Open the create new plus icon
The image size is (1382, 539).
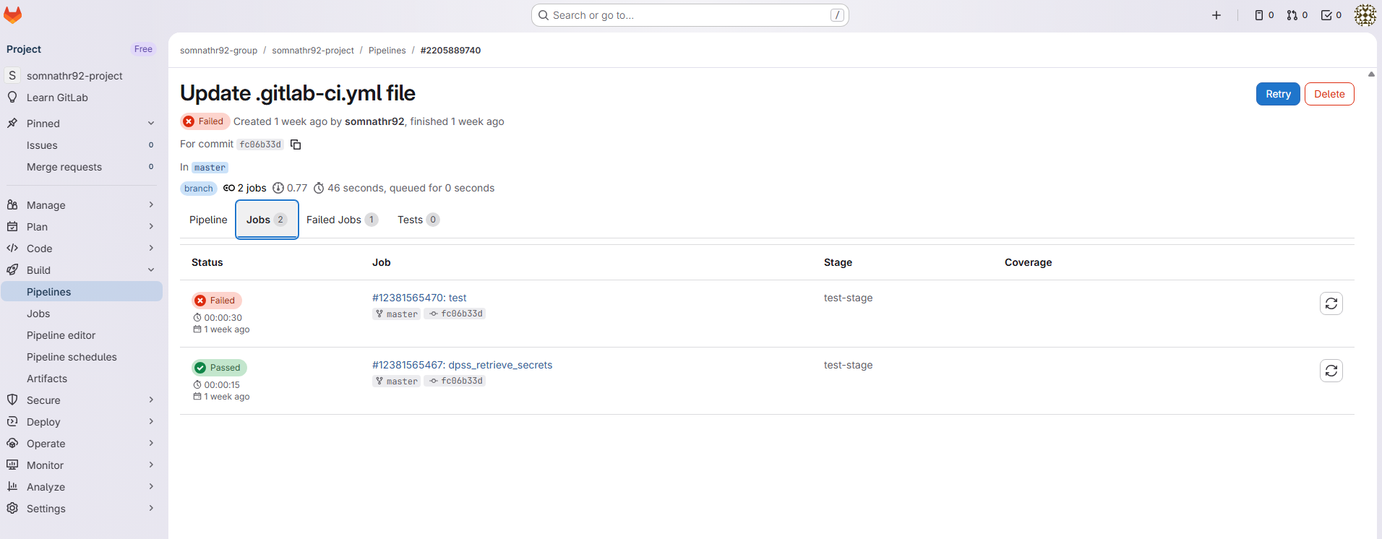coord(1216,15)
